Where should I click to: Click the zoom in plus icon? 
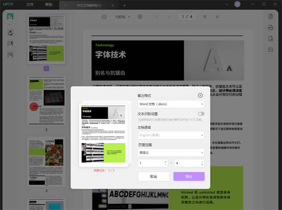(140, 17)
